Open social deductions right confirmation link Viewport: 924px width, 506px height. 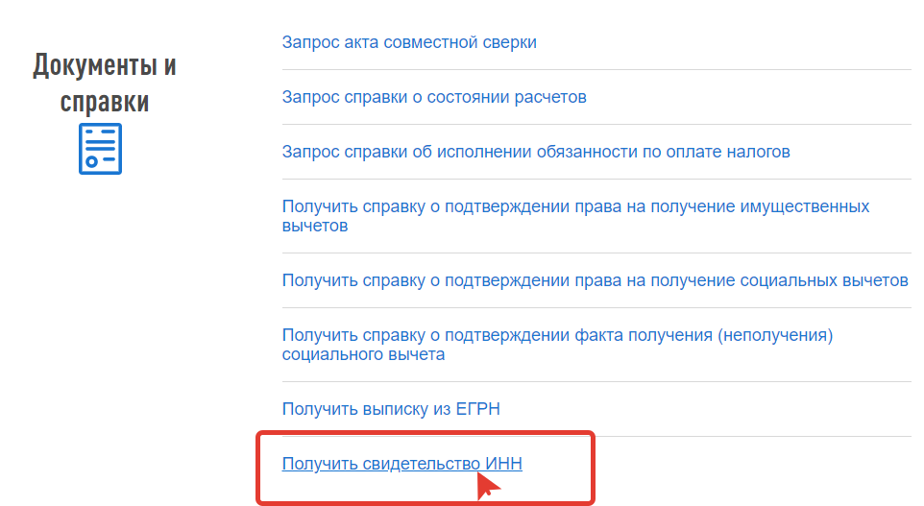(595, 280)
